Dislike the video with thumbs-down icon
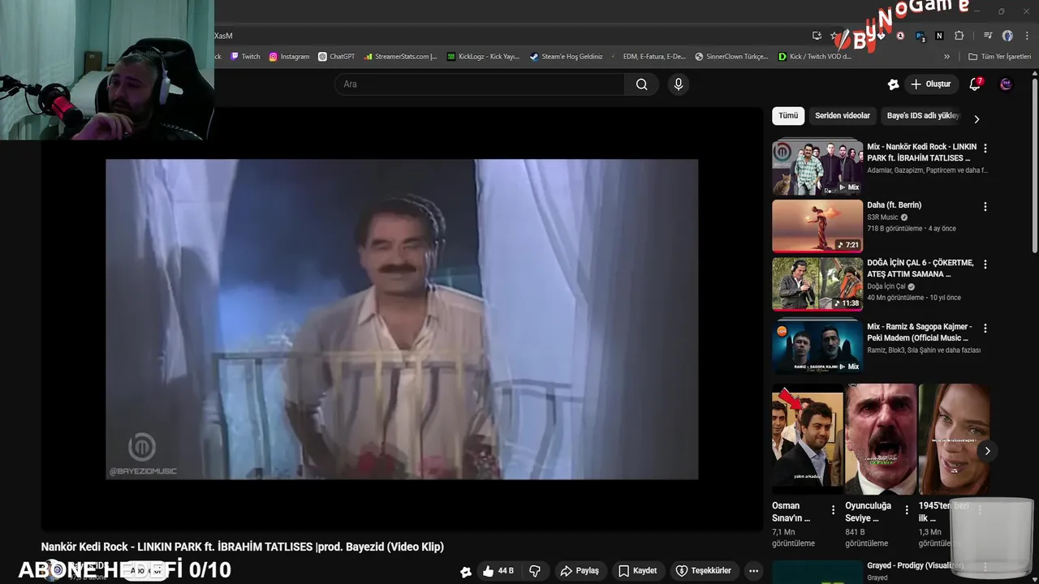Image resolution: width=1039 pixels, height=584 pixels. pos(535,571)
